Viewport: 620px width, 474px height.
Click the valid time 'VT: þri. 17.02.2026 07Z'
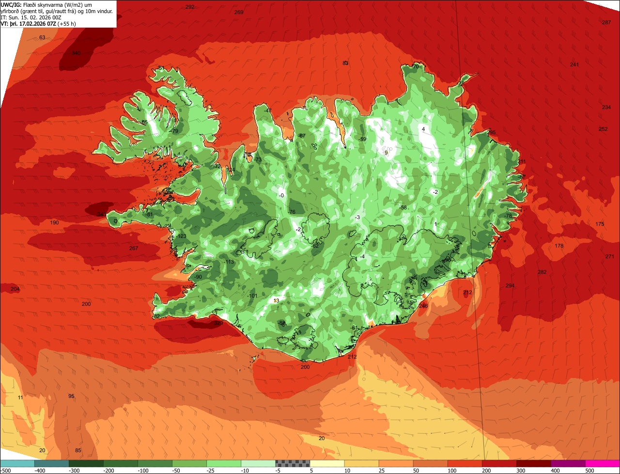click(x=28, y=23)
